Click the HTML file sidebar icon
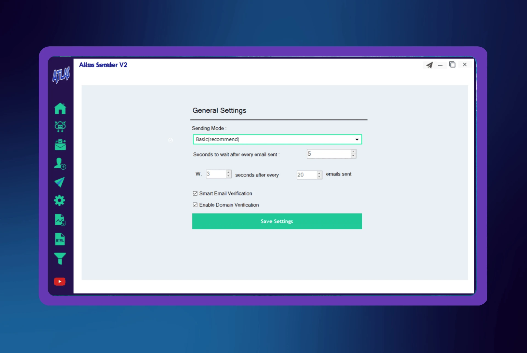527x353 pixels. (60, 239)
